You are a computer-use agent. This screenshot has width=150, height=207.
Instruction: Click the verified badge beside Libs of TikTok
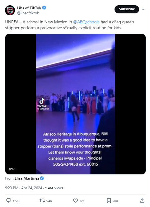[x=44, y=8]
